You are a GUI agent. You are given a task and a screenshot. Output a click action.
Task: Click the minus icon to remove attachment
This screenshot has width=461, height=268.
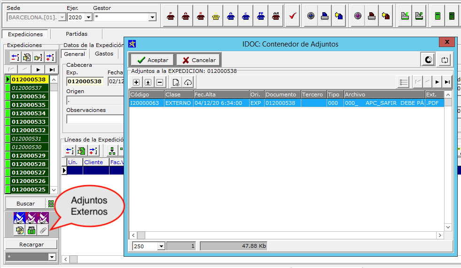(x=159, y=82)
